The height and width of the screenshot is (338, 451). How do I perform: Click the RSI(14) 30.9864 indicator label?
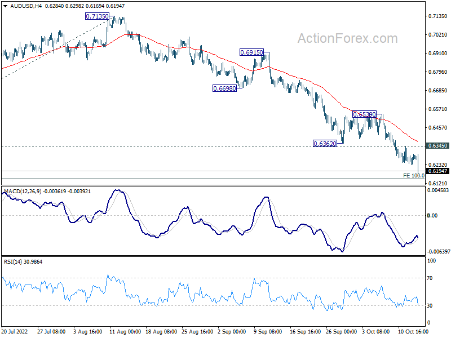(23, 261)
